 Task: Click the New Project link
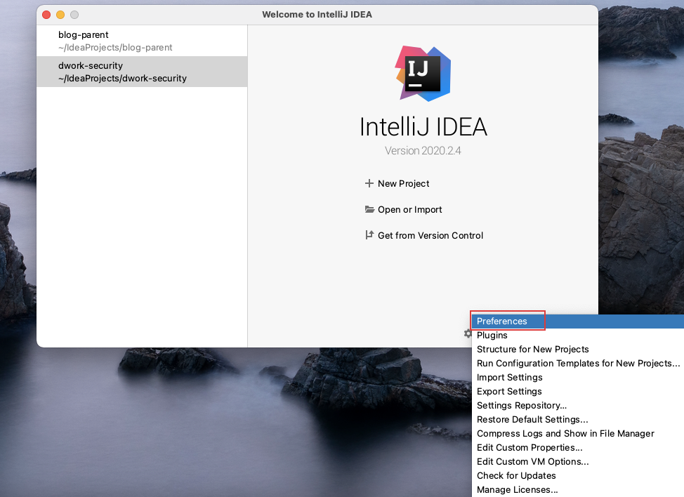tap(404, 183)
